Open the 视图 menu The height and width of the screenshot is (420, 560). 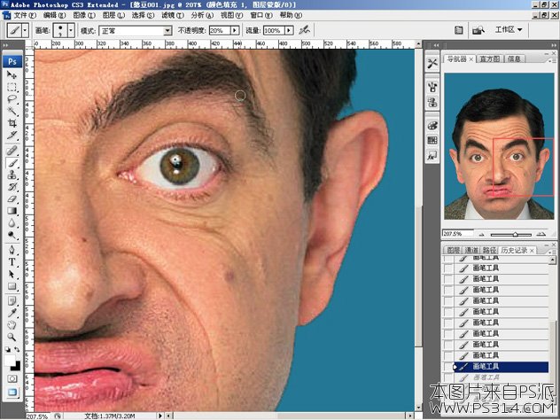pos(231,15)
